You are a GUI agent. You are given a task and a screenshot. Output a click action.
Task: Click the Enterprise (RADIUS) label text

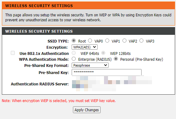95,59
